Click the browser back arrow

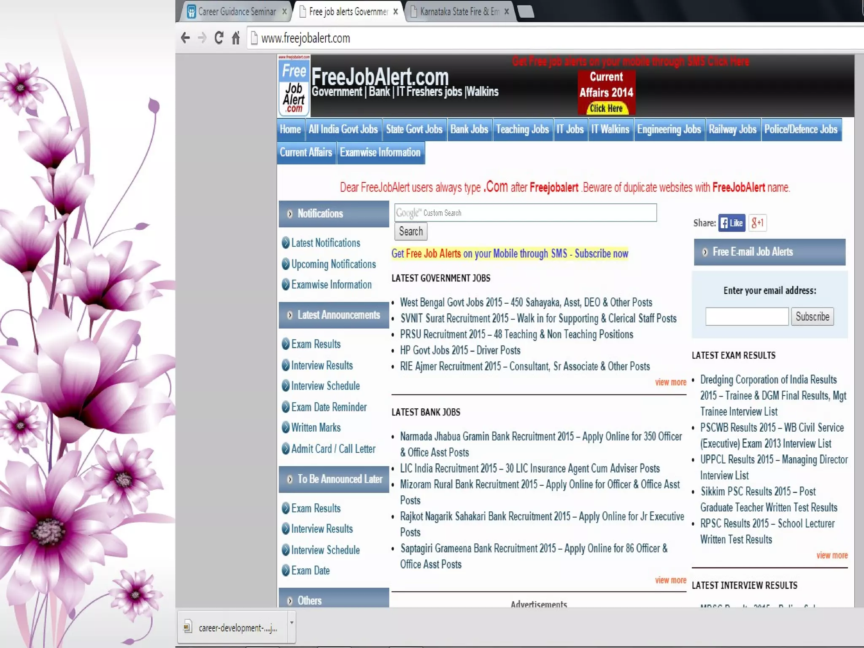pyautogui.click(x=185, y=38)
